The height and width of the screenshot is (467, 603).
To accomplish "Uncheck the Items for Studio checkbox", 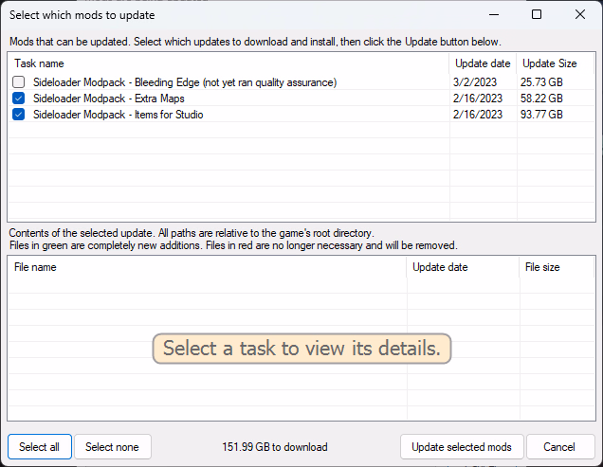I will coord(19,115).
